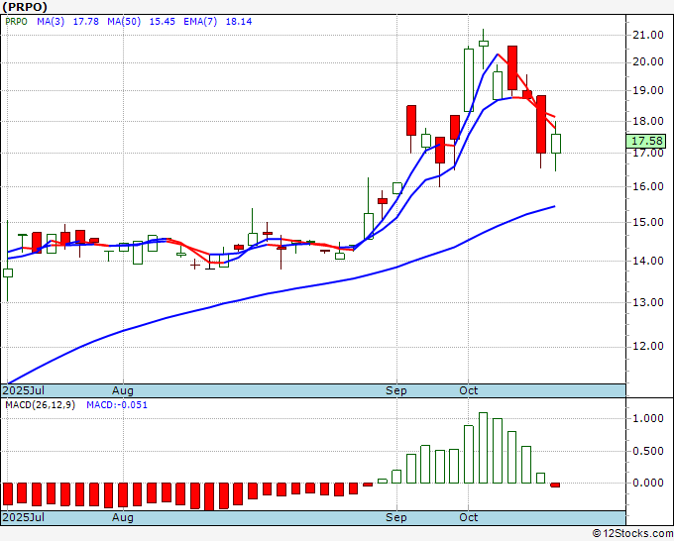Click the MA(3) value 17.78
Screen dimensions: 674x541
coord(86,22)
